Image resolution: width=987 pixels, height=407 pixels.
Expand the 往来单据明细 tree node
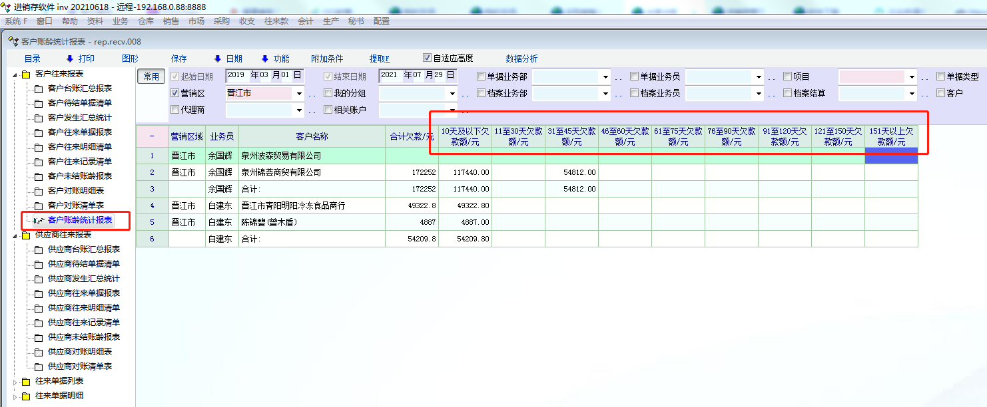[15, 396]
